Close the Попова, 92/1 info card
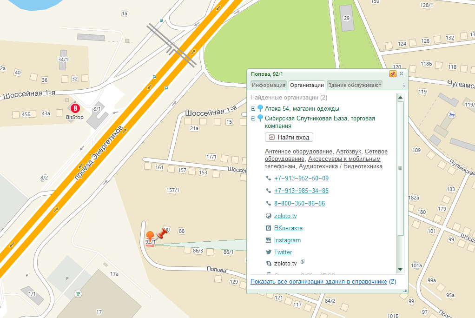 402,73
